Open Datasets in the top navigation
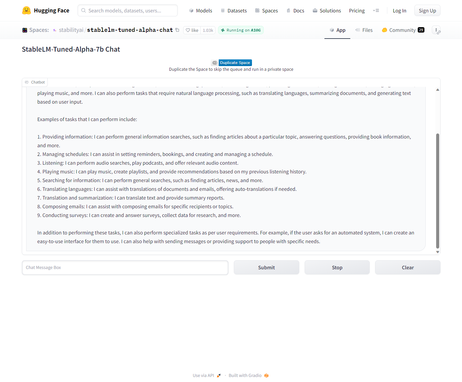Screen dimensions: 462x382 [234, 11]
